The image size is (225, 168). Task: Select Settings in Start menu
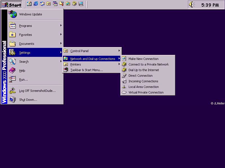pyautogui.click(x=35, y=52)
